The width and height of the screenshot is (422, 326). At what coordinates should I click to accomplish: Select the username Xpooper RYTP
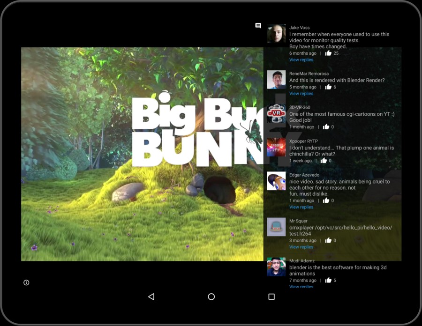(x=303, y=141)
